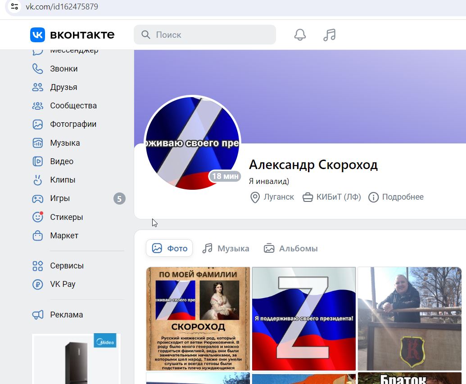
Task: Open notifications via the bell icon
Action: tap(300, 34)
